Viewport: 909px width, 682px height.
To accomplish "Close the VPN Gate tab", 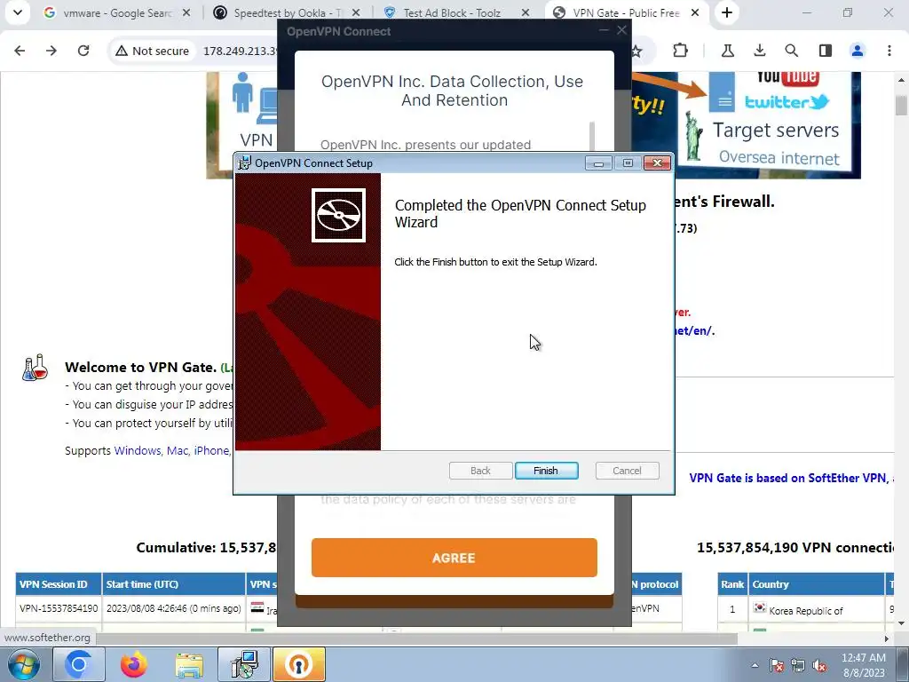I will pyautogui.click(x=695, y=12).
